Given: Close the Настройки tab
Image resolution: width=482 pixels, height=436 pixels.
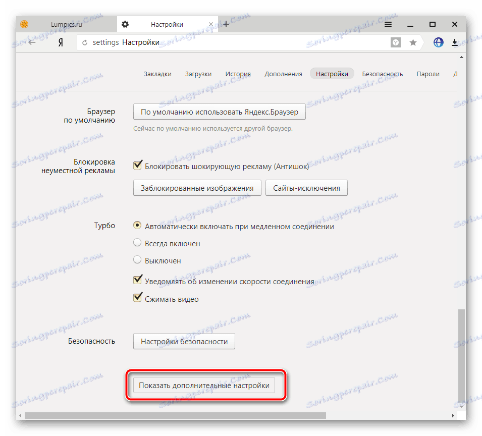Looking at the screenshot, I should (211, 24).
